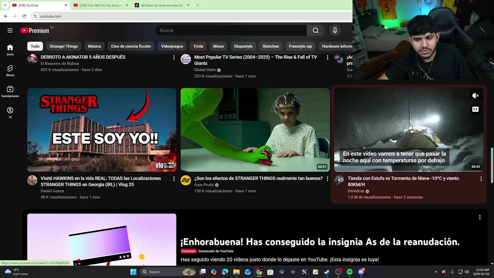Screen dimensions: 494x278
Task: Open the Windows Start menu
Action: [133, 272]
